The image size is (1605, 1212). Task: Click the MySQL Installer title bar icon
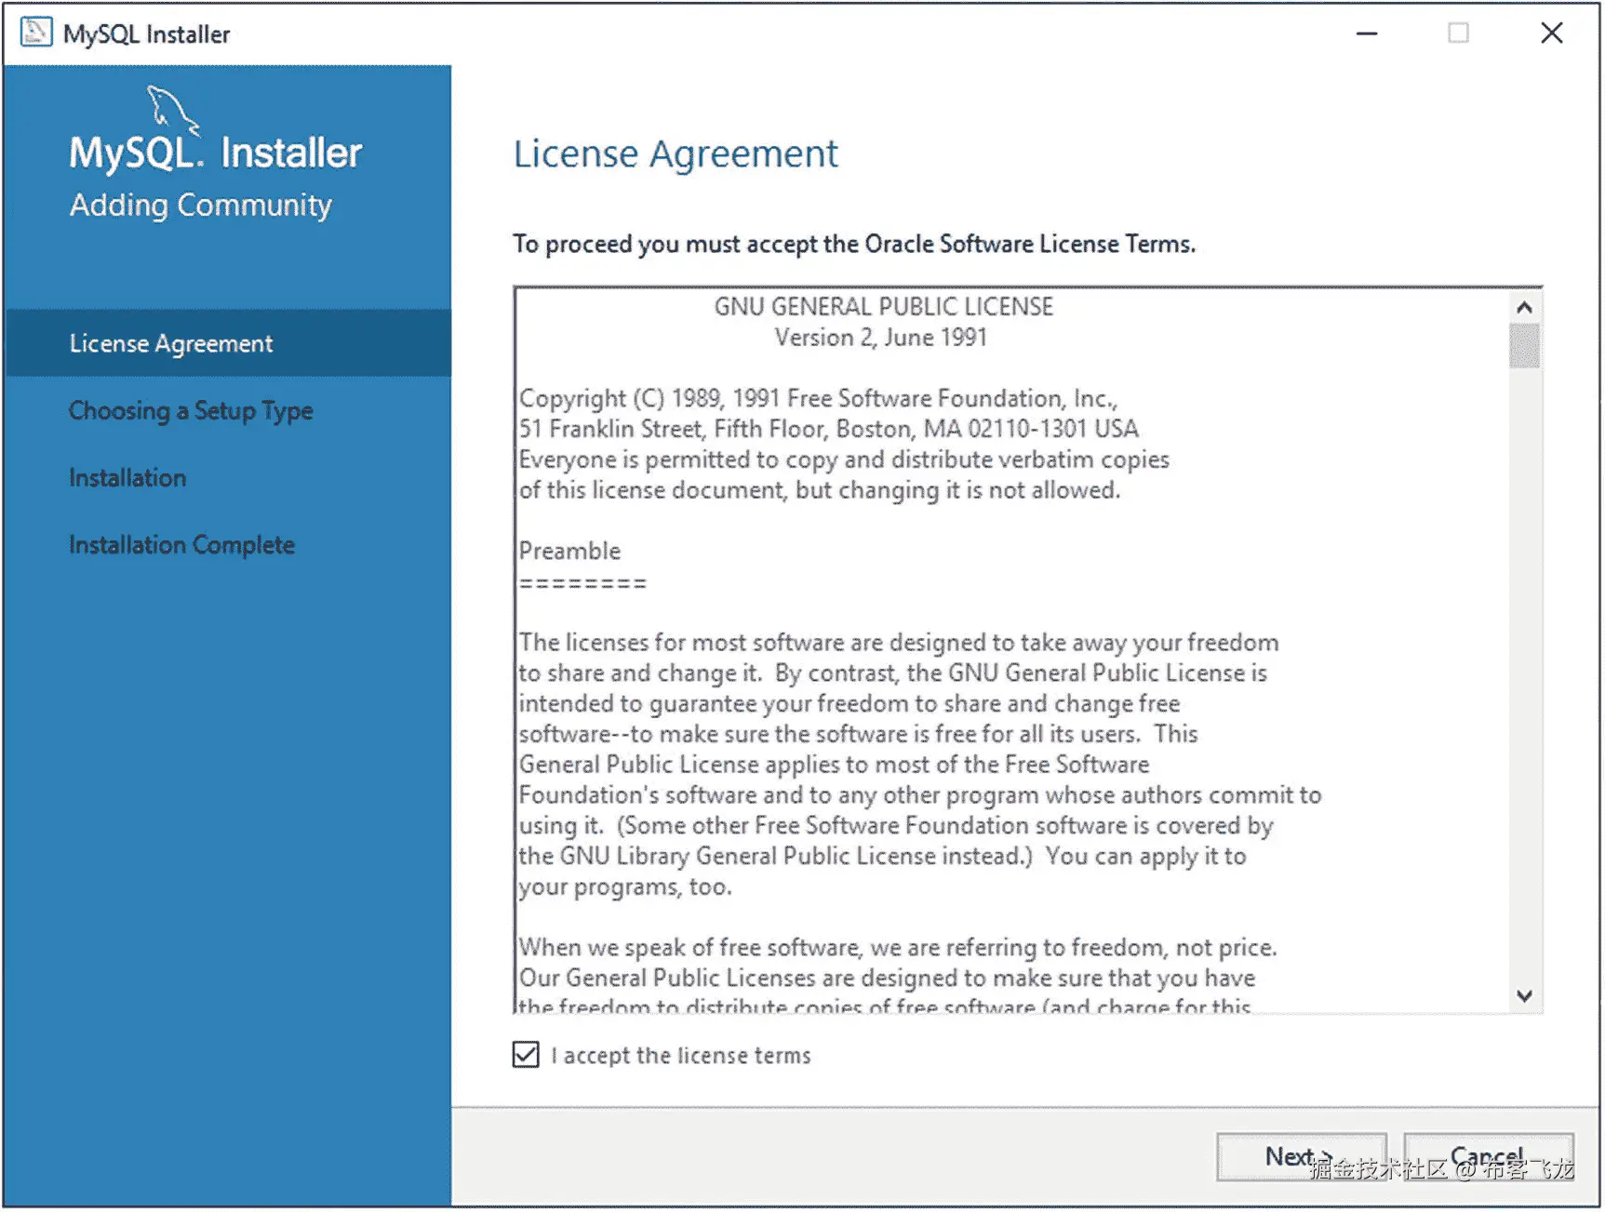[x=35, y=33]
